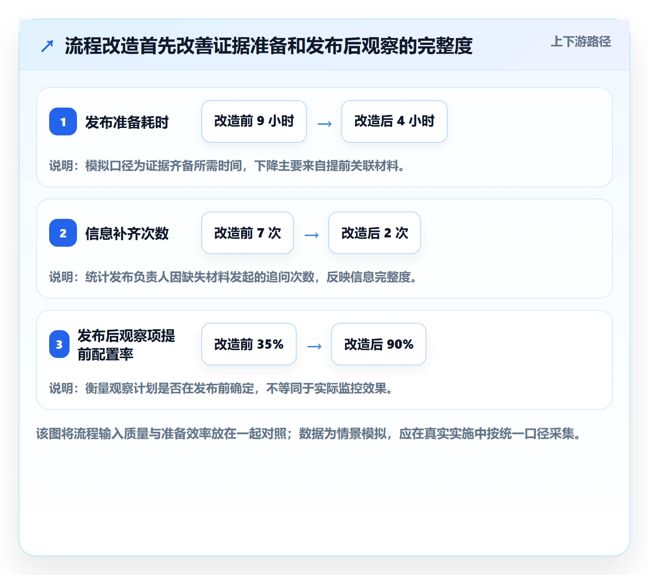Click the number 1 badge for 发布准备耗时

click(63, 121)
